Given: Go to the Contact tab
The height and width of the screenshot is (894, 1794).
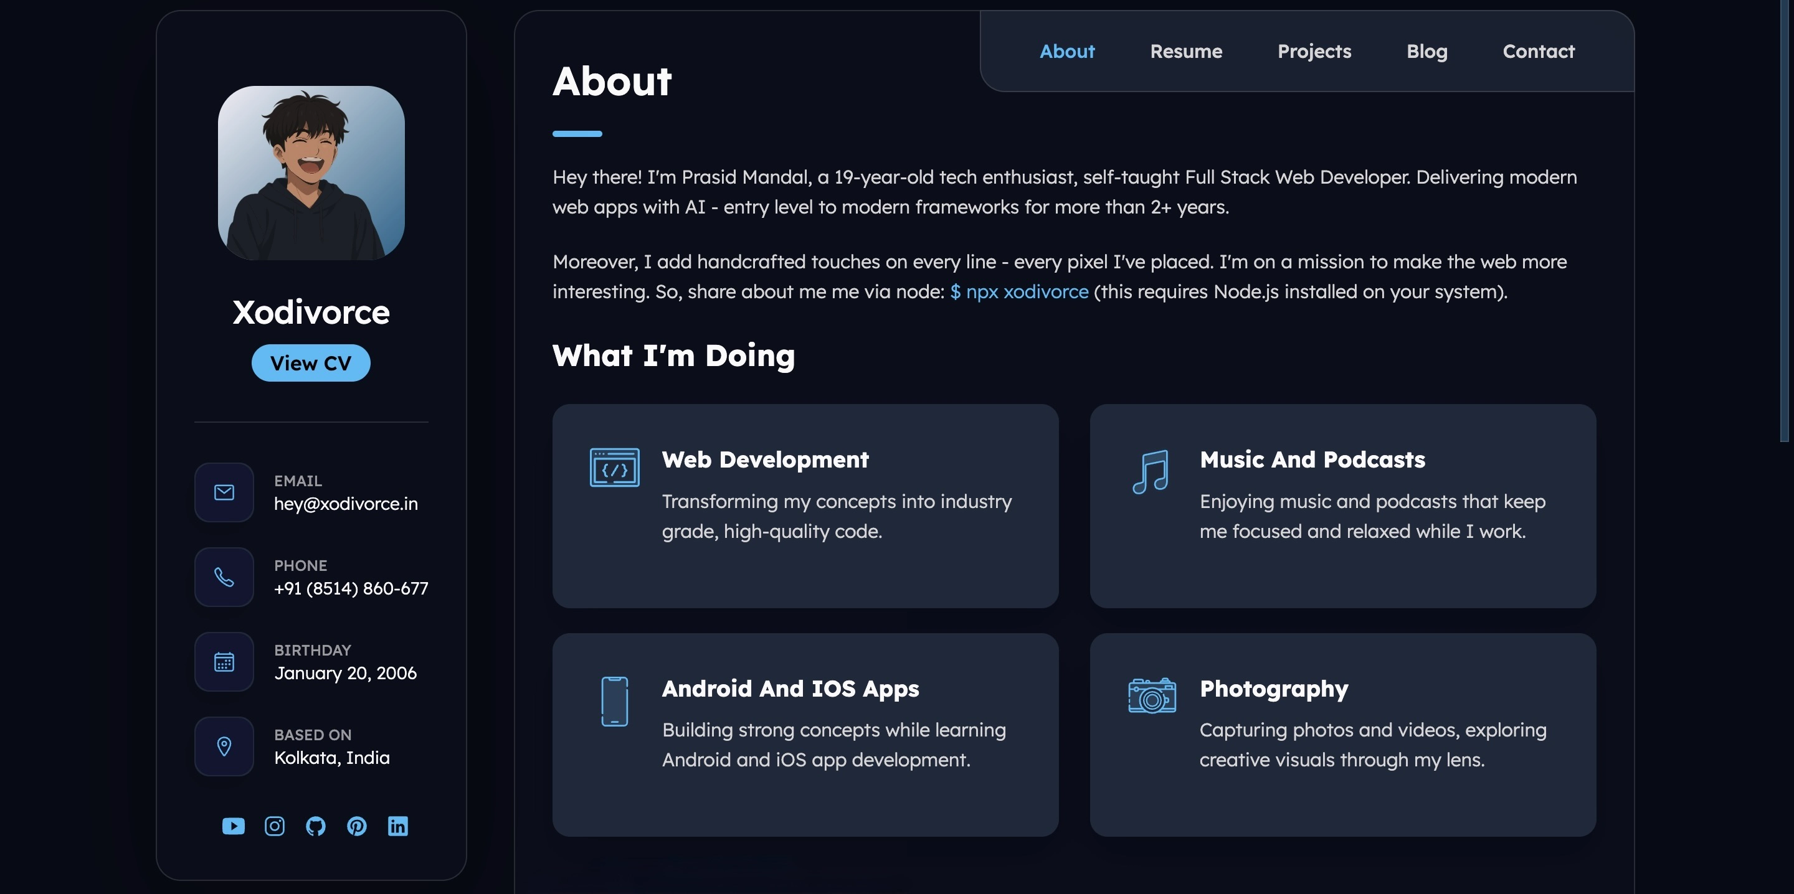Looking at the screenshot, I should point(1539,52).
